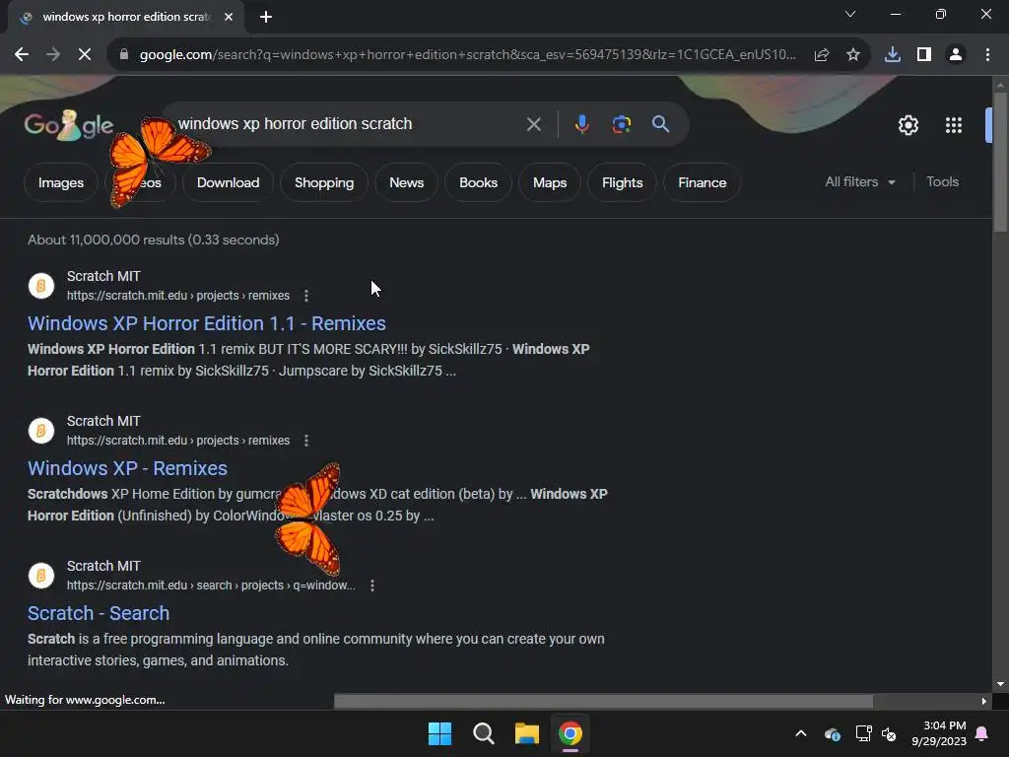Close the windows xp horror edition tab
This screenshot has height=757, width=1009.
point(229,17)
